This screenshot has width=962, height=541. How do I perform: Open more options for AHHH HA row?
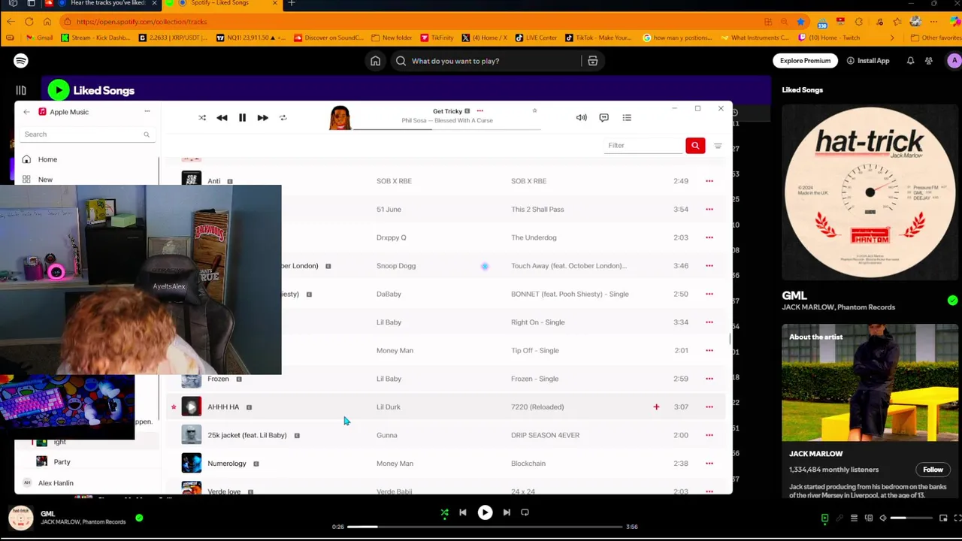coord(709,407)
